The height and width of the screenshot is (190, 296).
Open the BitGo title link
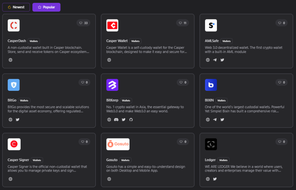point(12,100)
